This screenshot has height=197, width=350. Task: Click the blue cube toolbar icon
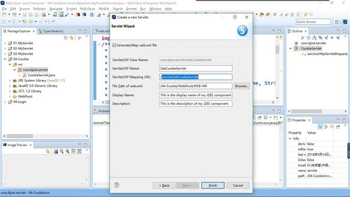[x=84, y=15]
